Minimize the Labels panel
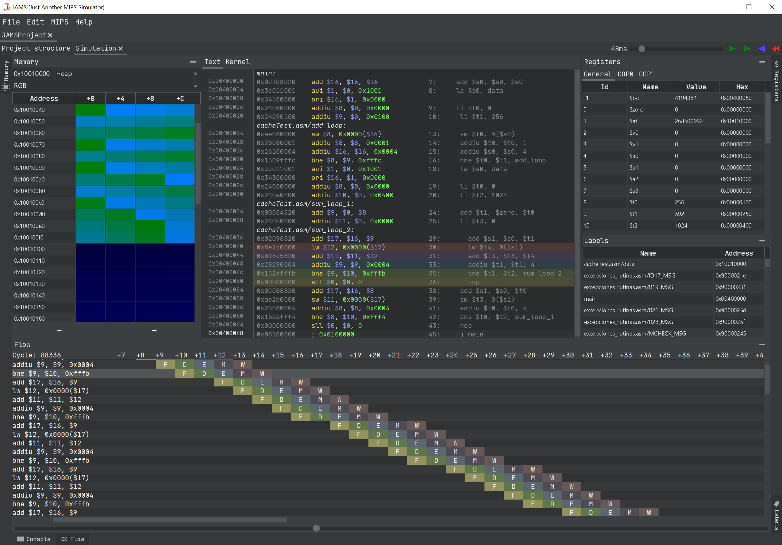This screenshot has height=545, width=782. (x=762, y=241)
